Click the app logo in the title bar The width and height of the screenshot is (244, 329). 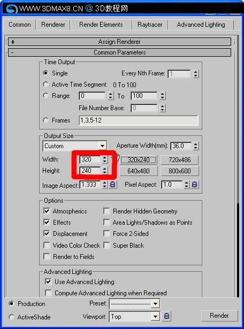[11, 9]
